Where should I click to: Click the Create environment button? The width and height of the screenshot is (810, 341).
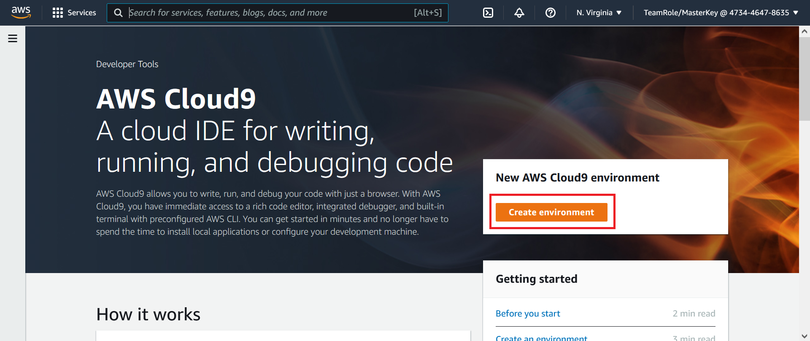[551, 212]
